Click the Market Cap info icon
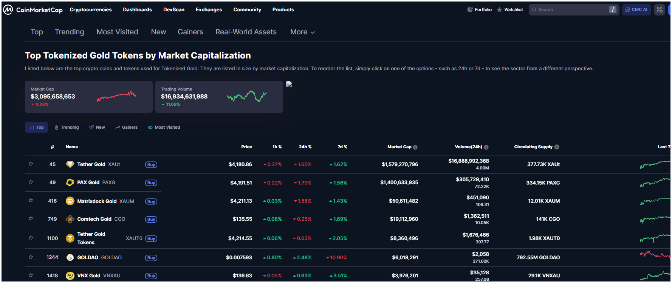672x283 pixels. click(x=415, y=147)
